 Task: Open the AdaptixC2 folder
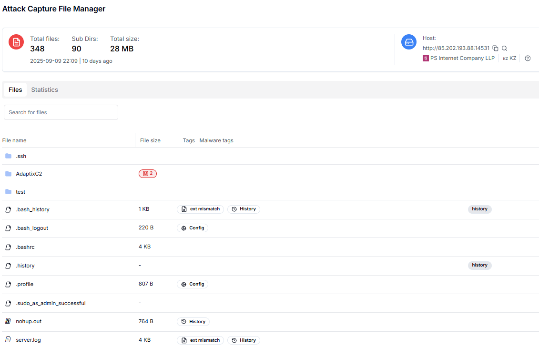pos(29,174)
